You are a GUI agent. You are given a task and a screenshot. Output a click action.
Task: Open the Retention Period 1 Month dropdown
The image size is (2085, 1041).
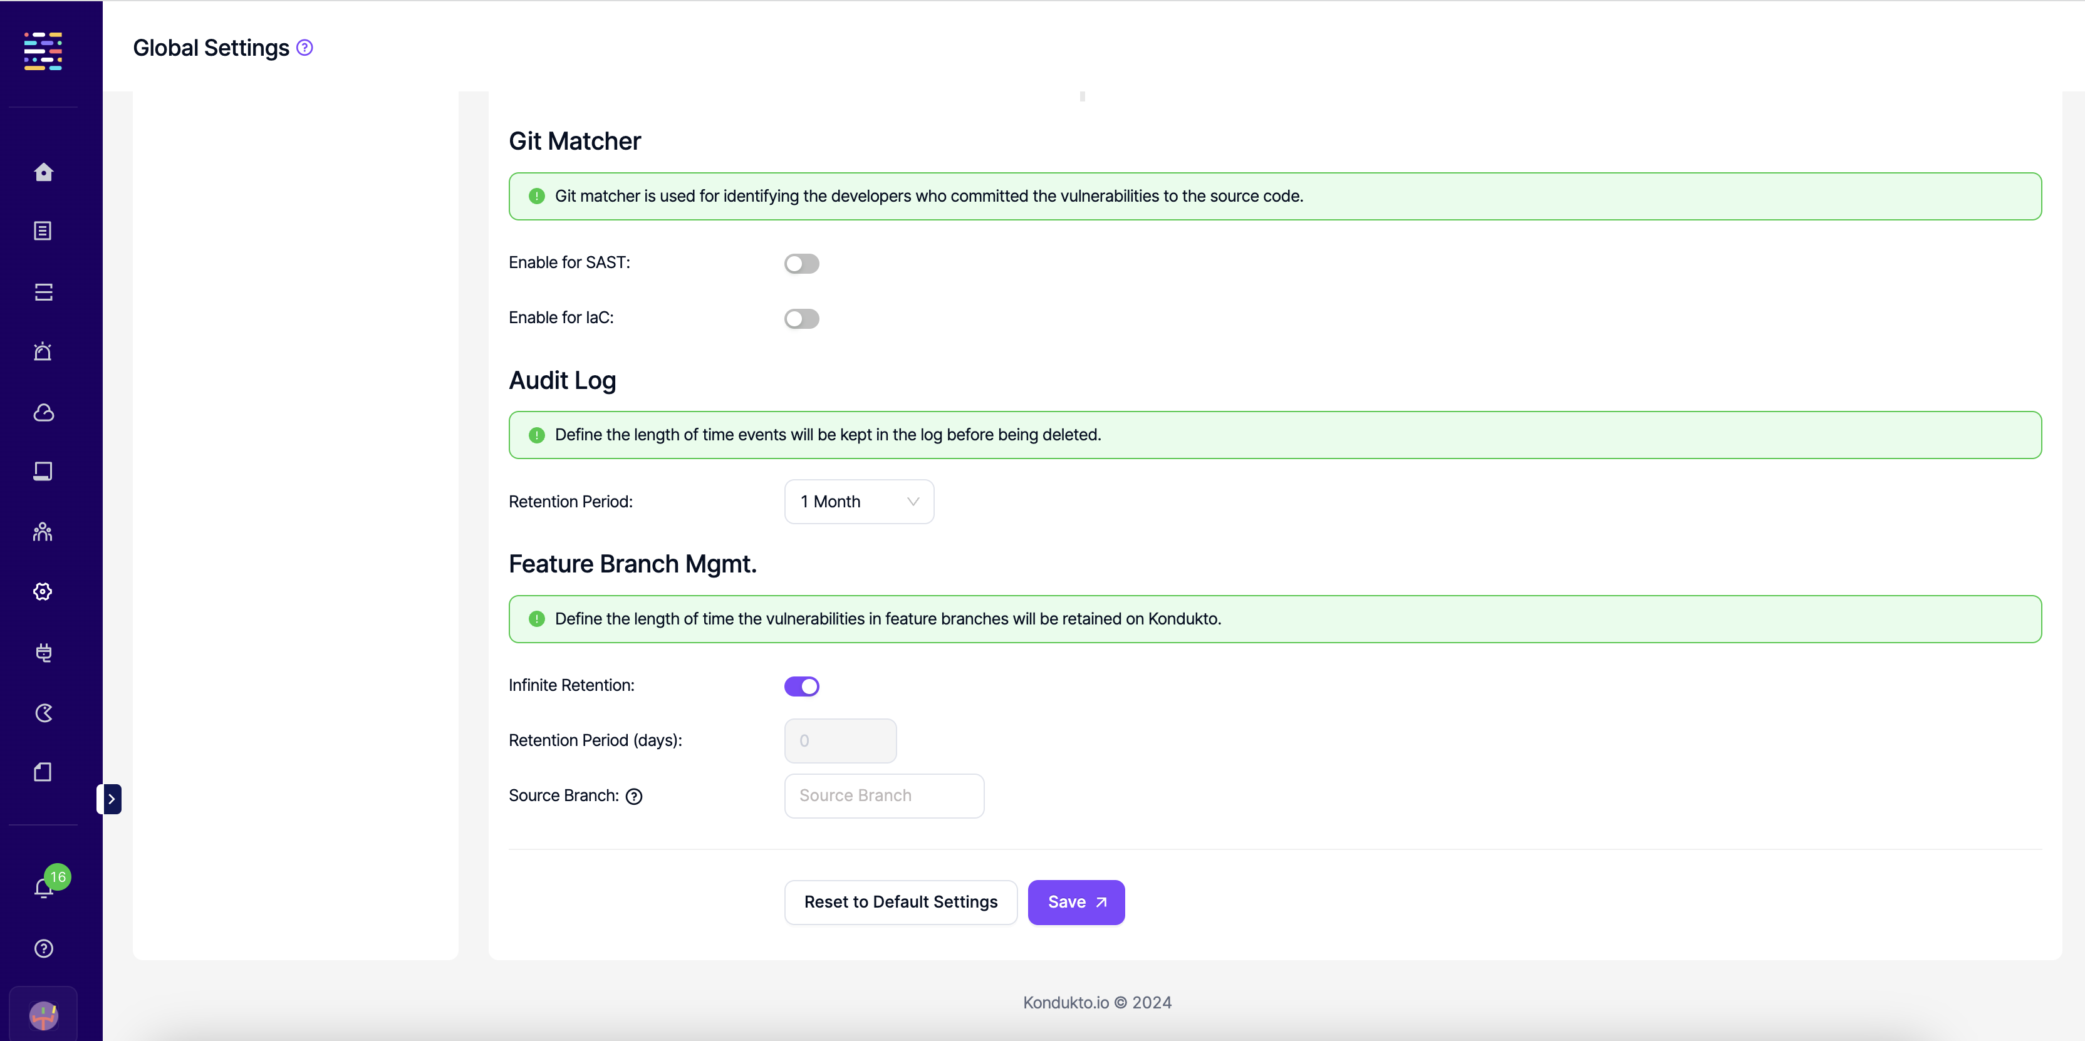(859, 502)
